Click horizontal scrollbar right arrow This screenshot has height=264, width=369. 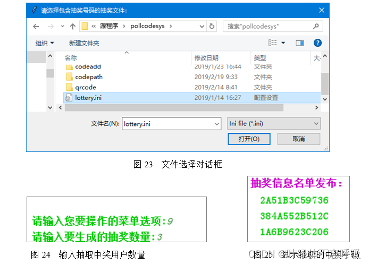tap(316, 107)
